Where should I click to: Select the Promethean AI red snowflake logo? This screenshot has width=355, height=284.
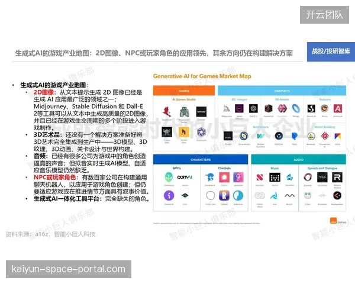tap(325, 136)
